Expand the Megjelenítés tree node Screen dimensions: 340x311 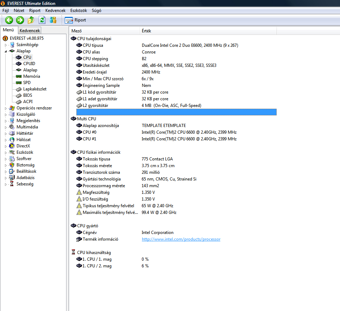[x=6, y=121]
